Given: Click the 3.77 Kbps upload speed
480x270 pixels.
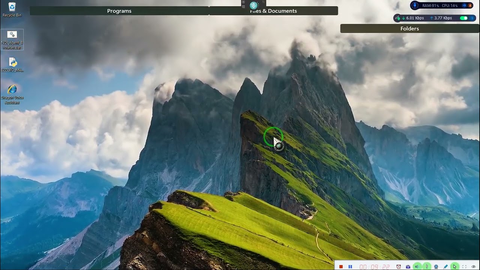Looking at the screenshot, I should (443, 18).
